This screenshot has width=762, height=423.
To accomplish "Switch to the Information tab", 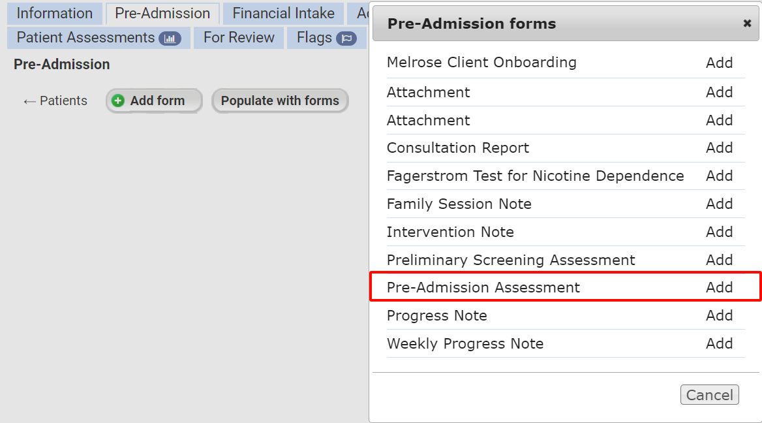I will click(x=54, y=13).
